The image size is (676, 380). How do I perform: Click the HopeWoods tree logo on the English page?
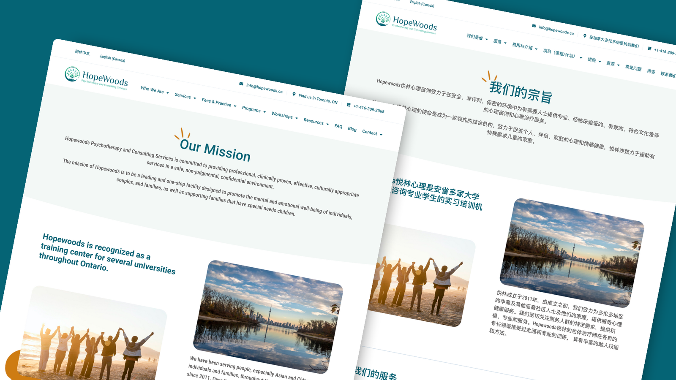pos(72,74)
